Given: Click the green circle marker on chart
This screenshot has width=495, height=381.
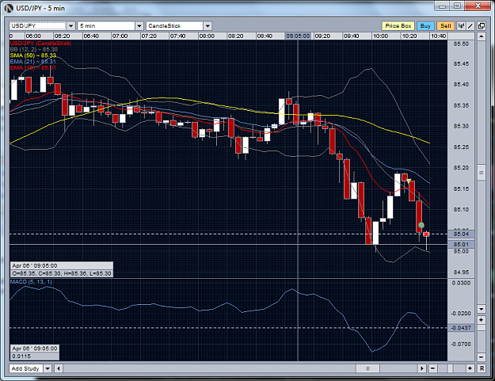Looking at the screenshot, I should 421,225.
